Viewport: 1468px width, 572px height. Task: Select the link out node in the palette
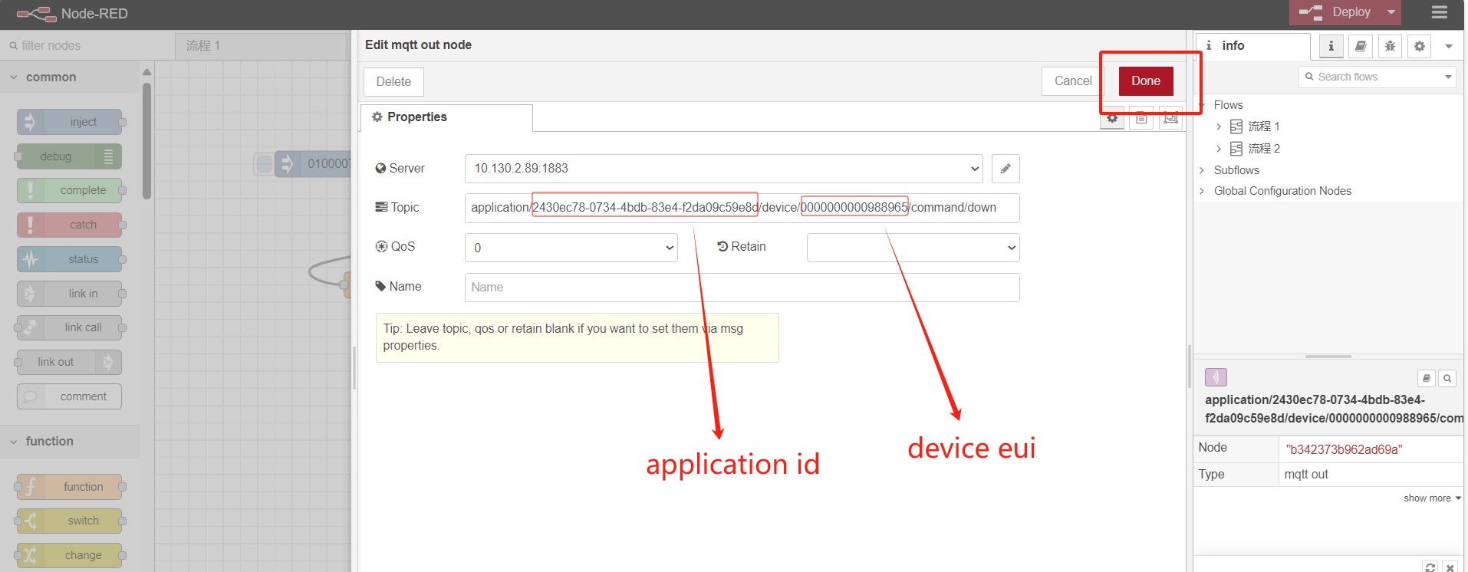click(68, 362)
